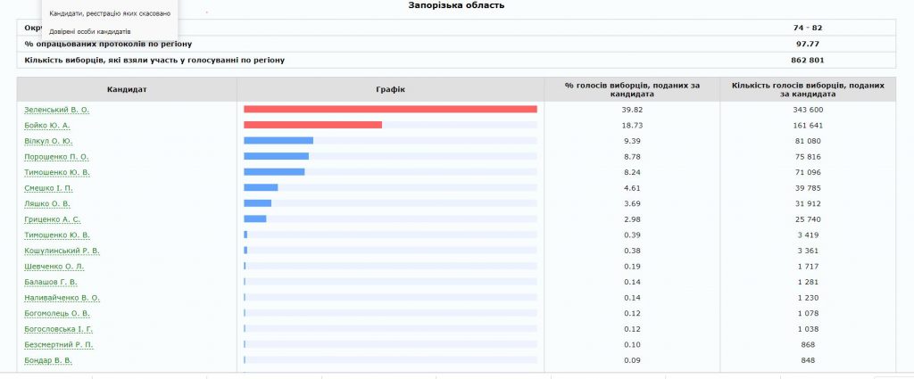Click the "Кандидат" column header
914x379 pixels.
[127, 90]
